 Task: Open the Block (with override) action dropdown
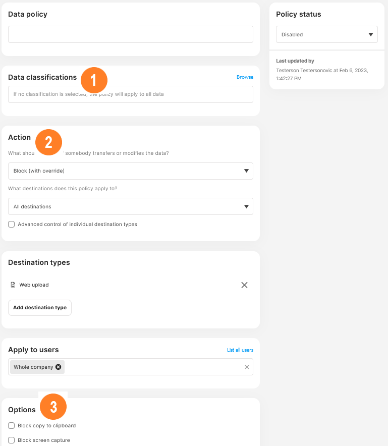[131, 171]
